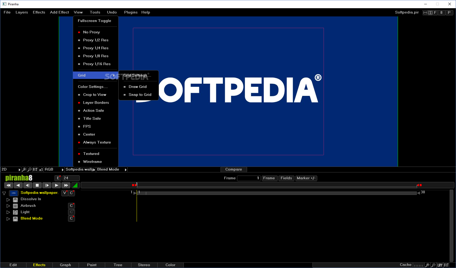Expand the Light effect
This screenshot has width=456, height=268.
[x=8, y=212]
